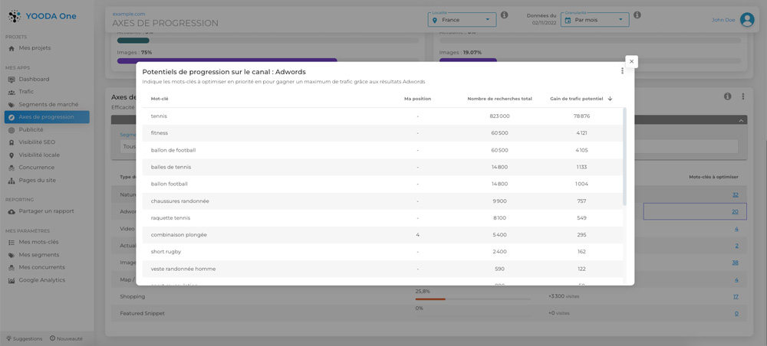This screenshot has width=767, height=346.
Task: Click the Mot-clé column header
Action: tap(160, 99)
